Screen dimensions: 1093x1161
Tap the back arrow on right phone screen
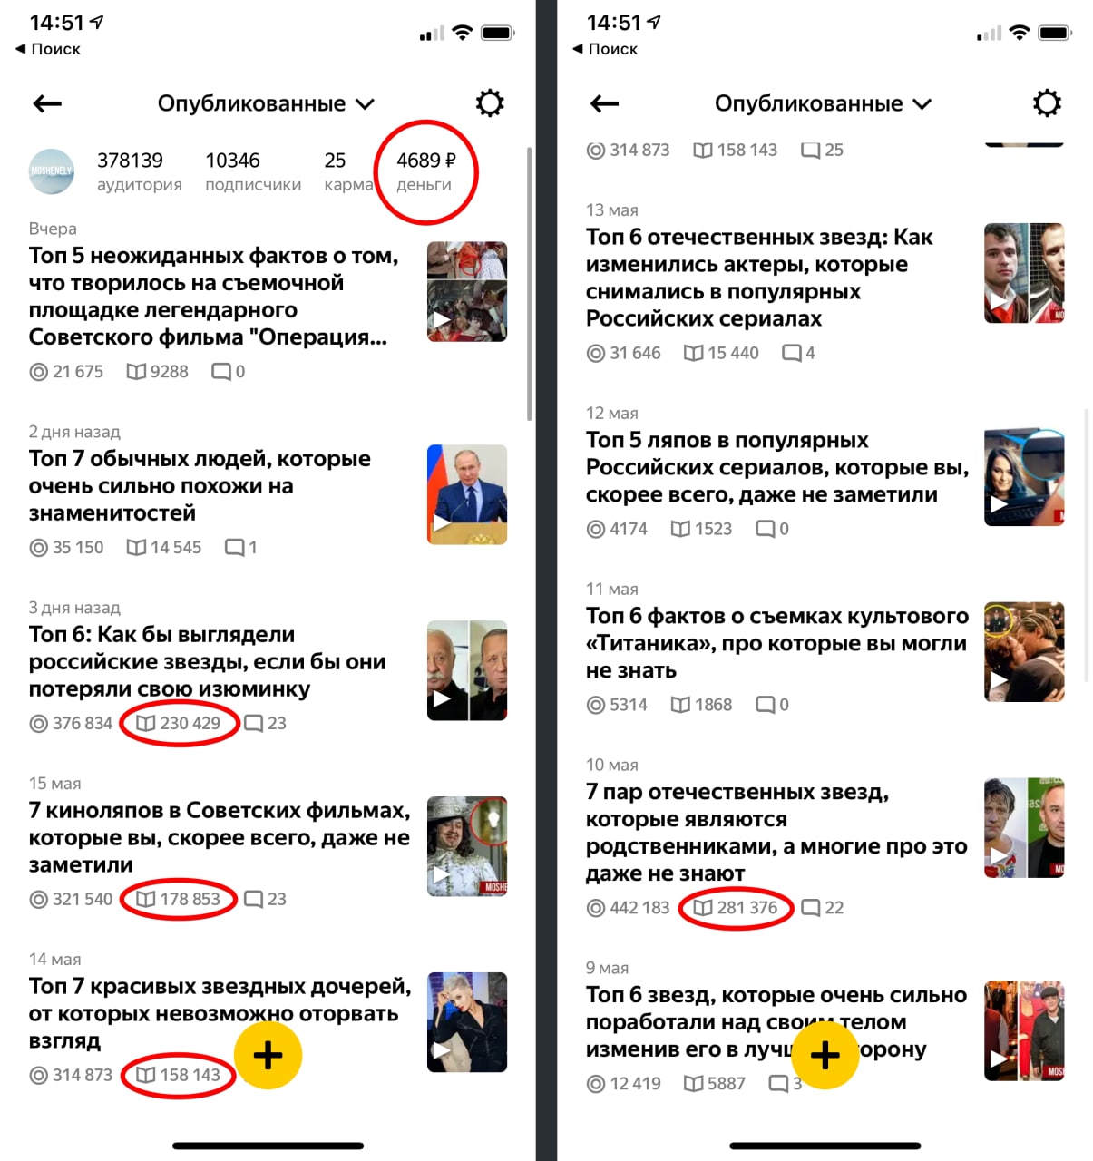coord(604,104)
